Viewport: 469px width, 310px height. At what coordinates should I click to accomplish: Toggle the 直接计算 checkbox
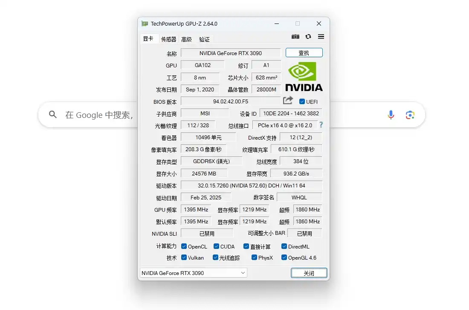point(246,246)
